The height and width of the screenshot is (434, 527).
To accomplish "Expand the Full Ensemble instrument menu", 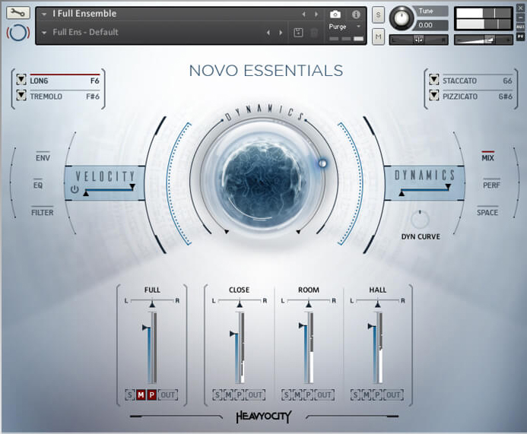I will [44, 14].
